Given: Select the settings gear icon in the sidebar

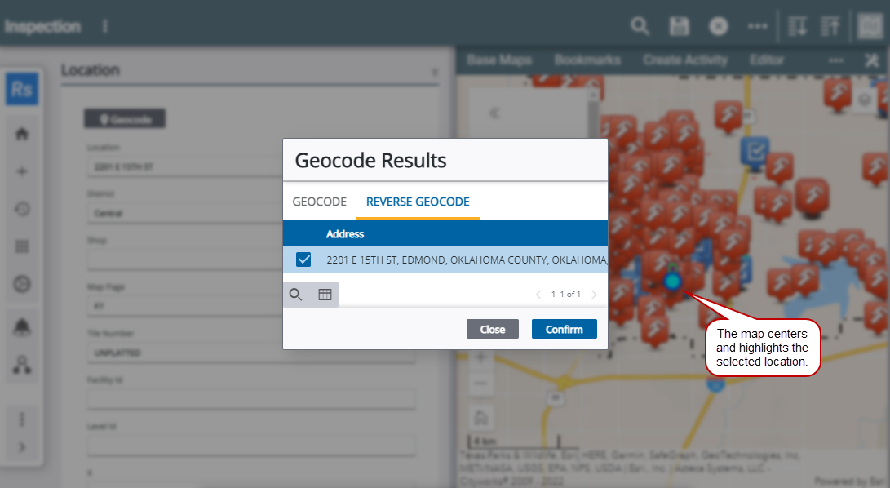Looking at the screenshot, I should pyautogui.click(x=22, y=284).
